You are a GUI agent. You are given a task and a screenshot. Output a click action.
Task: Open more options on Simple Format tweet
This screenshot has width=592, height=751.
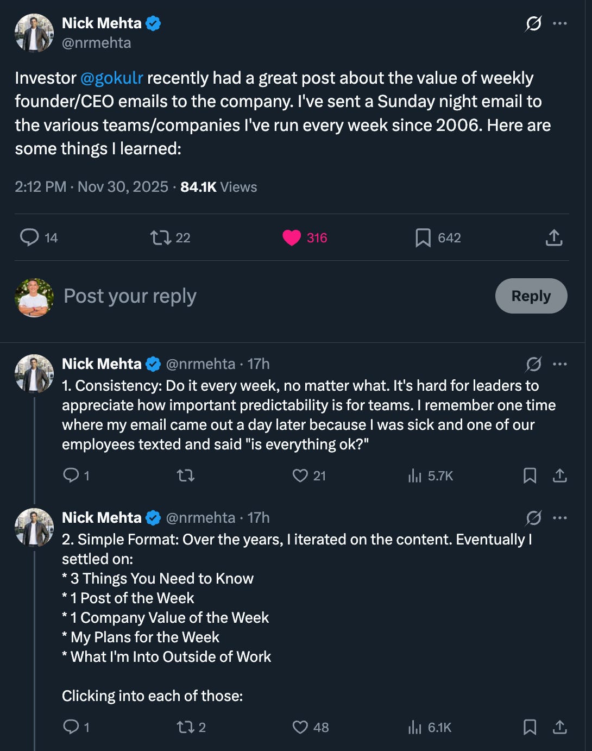coord(560,518)
